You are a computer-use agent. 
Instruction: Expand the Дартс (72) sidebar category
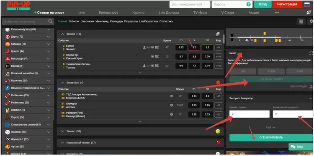[49, 37]
